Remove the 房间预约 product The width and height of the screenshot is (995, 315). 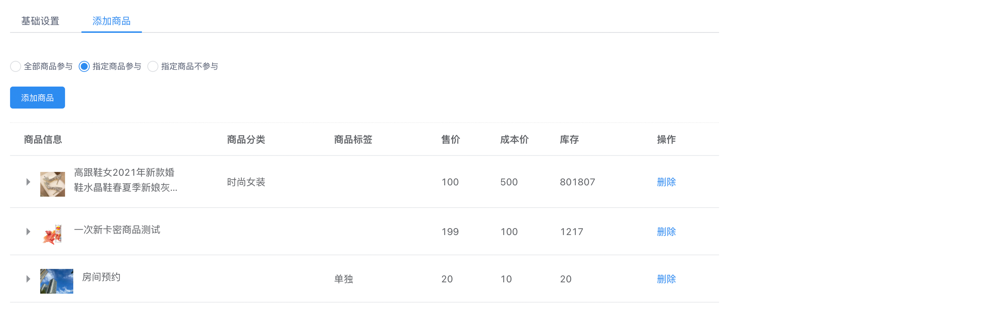pos(666,279)
